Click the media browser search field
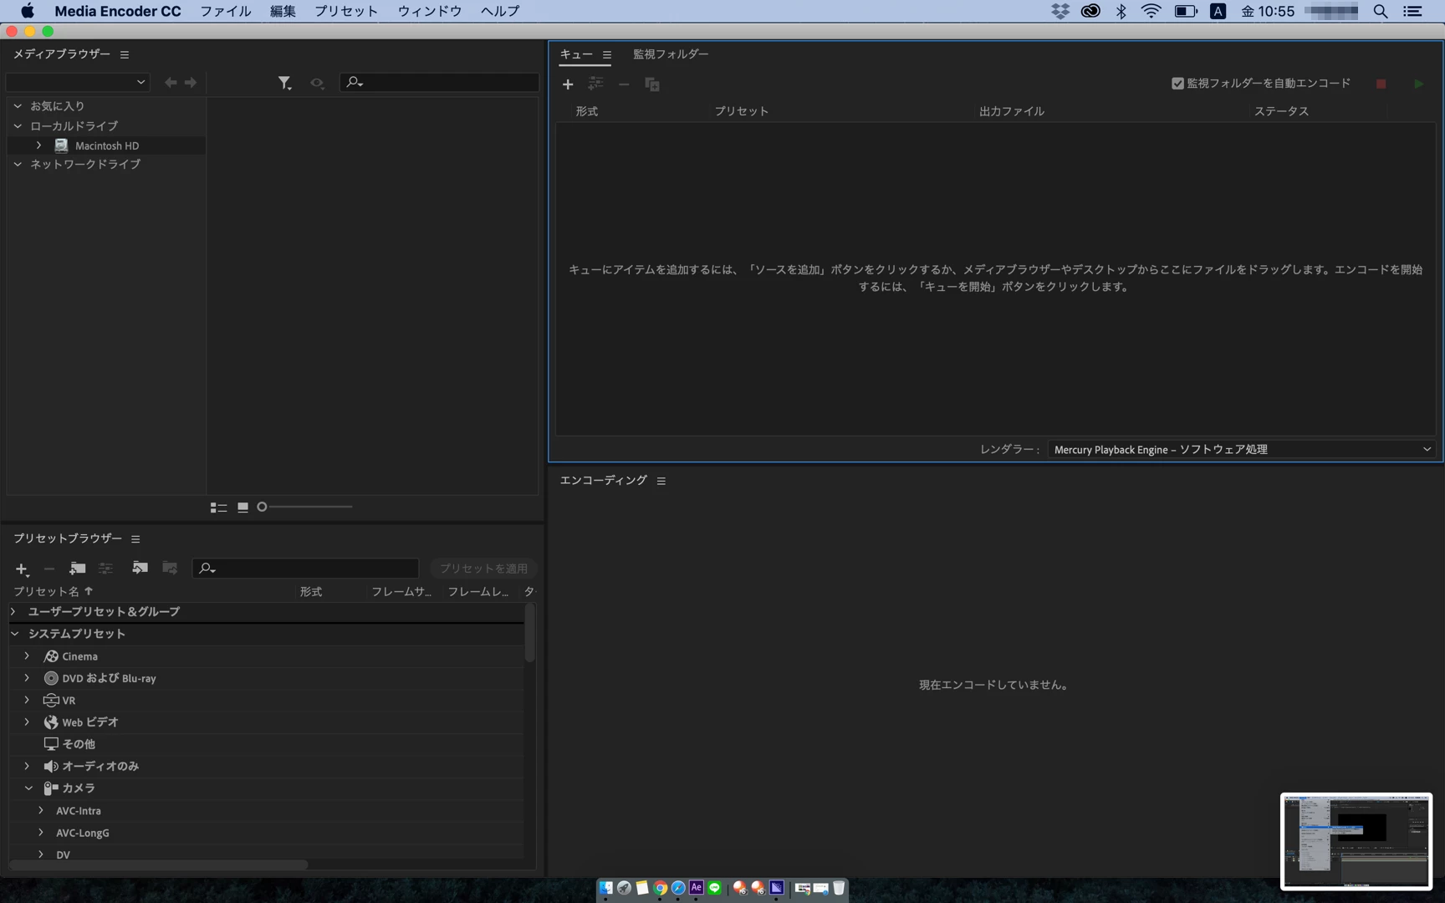This screenshot has height=903, width=1445. click(x=440, y=82)
